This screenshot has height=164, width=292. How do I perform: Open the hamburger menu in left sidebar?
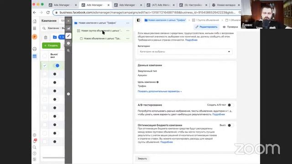pyautogui.click(x=35, y=28)
